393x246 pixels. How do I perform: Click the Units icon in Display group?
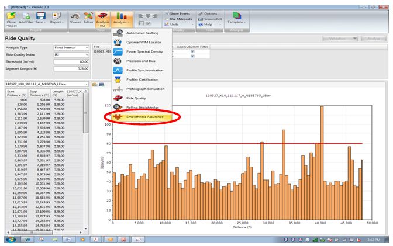(167, 25)
